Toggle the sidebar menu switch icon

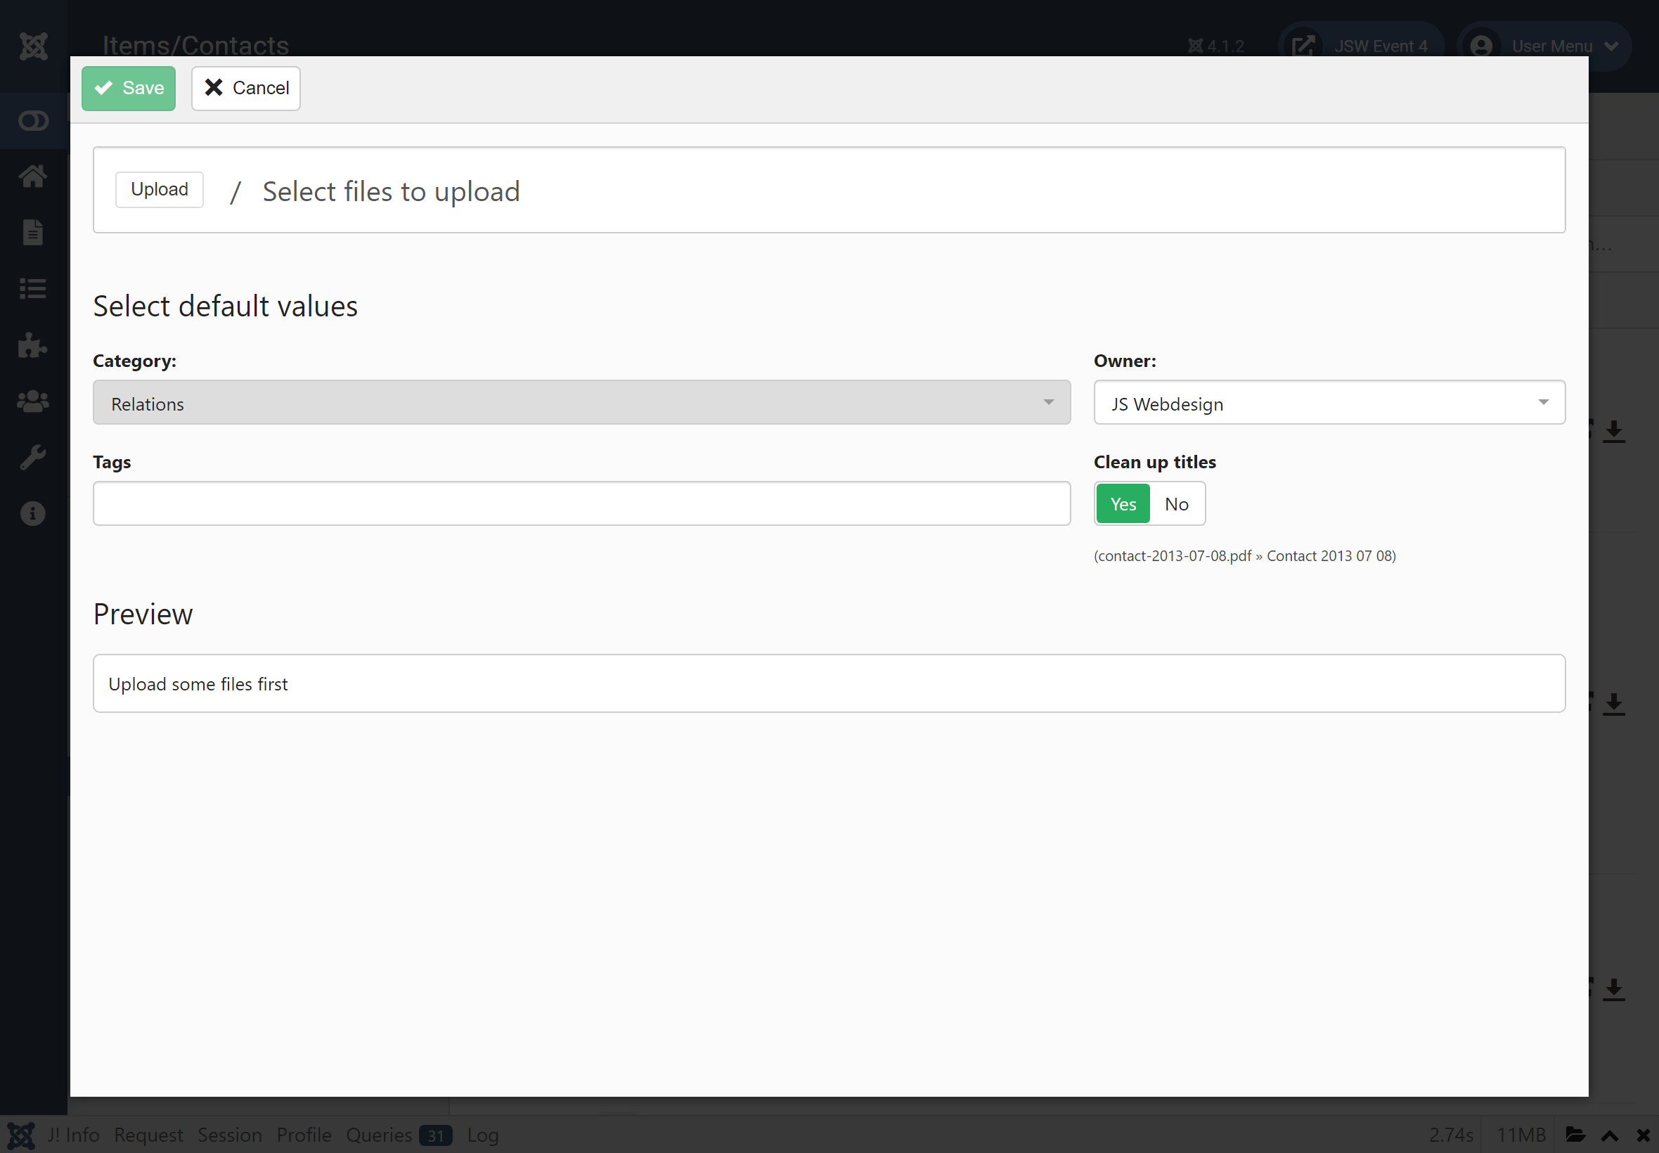(x=33, y=121)
